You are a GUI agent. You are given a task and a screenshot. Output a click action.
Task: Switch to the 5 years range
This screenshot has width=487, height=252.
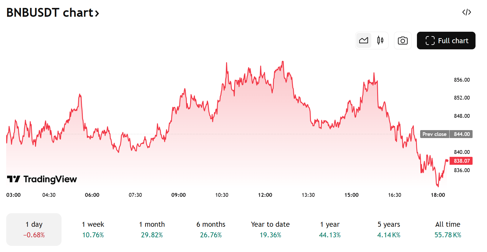coord(389,229)
